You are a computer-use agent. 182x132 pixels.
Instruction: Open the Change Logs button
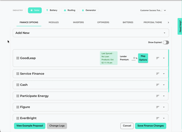(57, 126)
